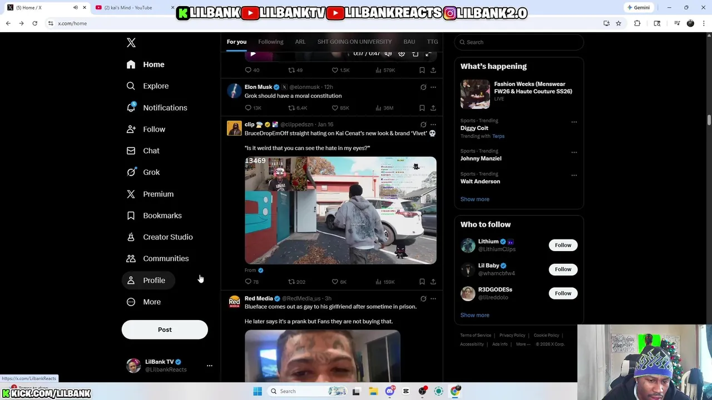Image resolution: width=712 pixels, height=400 pixels.
Task: Play the video at top of feed
Action: click(x=253, y=54)
